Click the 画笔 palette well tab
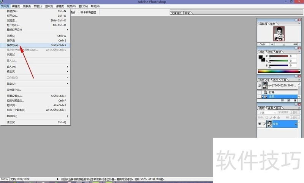304x183 pixels. coord(187,13)
